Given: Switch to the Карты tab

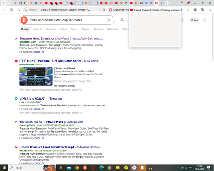Looking at the screenshot, I should coord(74,29).
